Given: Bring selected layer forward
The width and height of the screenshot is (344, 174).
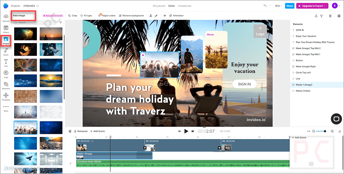Looking at the screenshot, I should (316, 16).
